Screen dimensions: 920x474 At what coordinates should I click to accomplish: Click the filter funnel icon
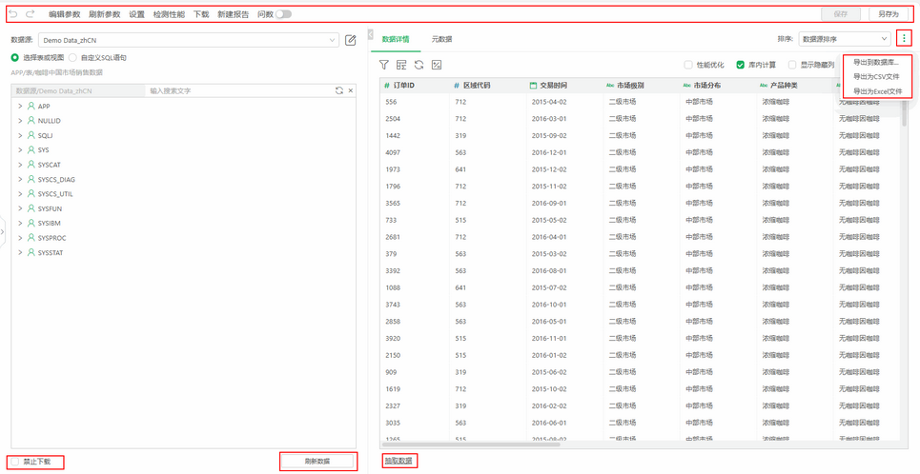click(384, 65)
